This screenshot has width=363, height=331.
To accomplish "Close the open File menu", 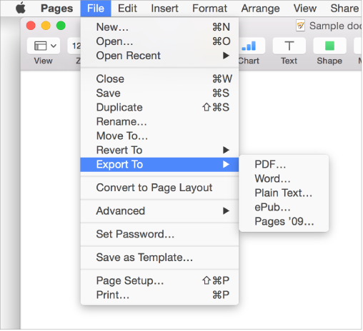I will (96, 9).
